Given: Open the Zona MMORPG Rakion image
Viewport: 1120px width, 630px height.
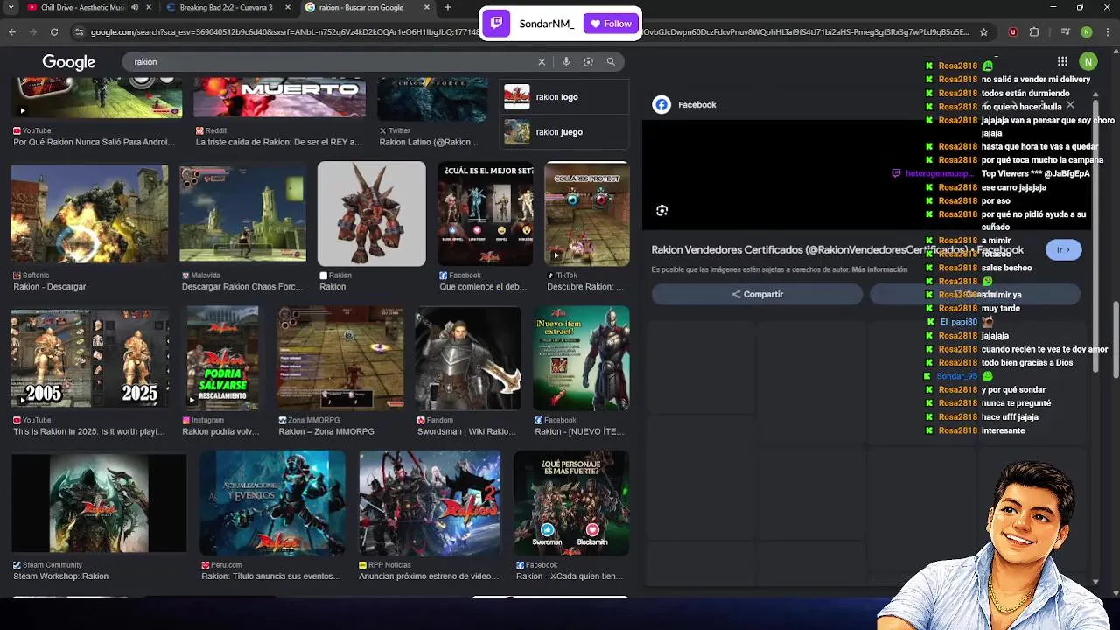Looking at the screenshot, I should tap(340, 358).
